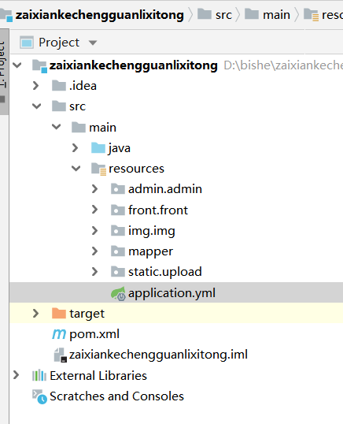Image resolution: width=343 pixels, height=424 pixels.
Task: Select the target folder row
Action: (x=176, y=313)
